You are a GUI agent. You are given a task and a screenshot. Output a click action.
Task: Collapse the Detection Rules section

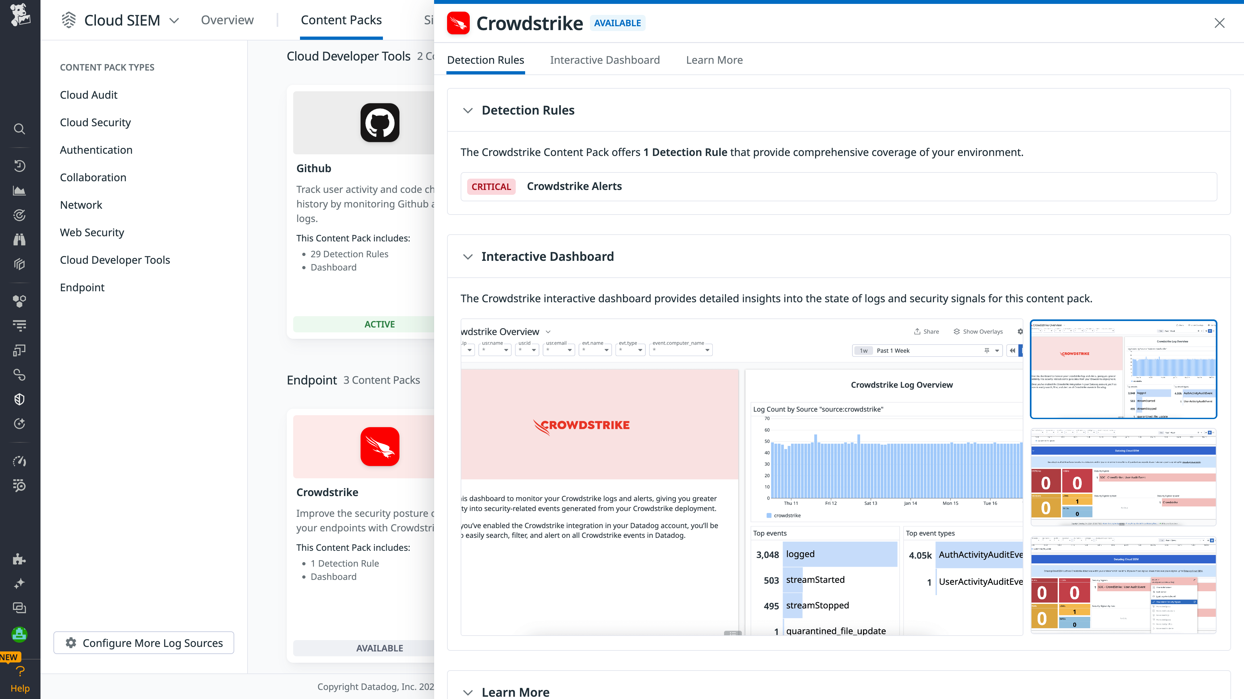point(467,110)
